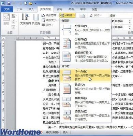Click the continuous section break icon
Viewport: 133px width, 136px height.
67,89
